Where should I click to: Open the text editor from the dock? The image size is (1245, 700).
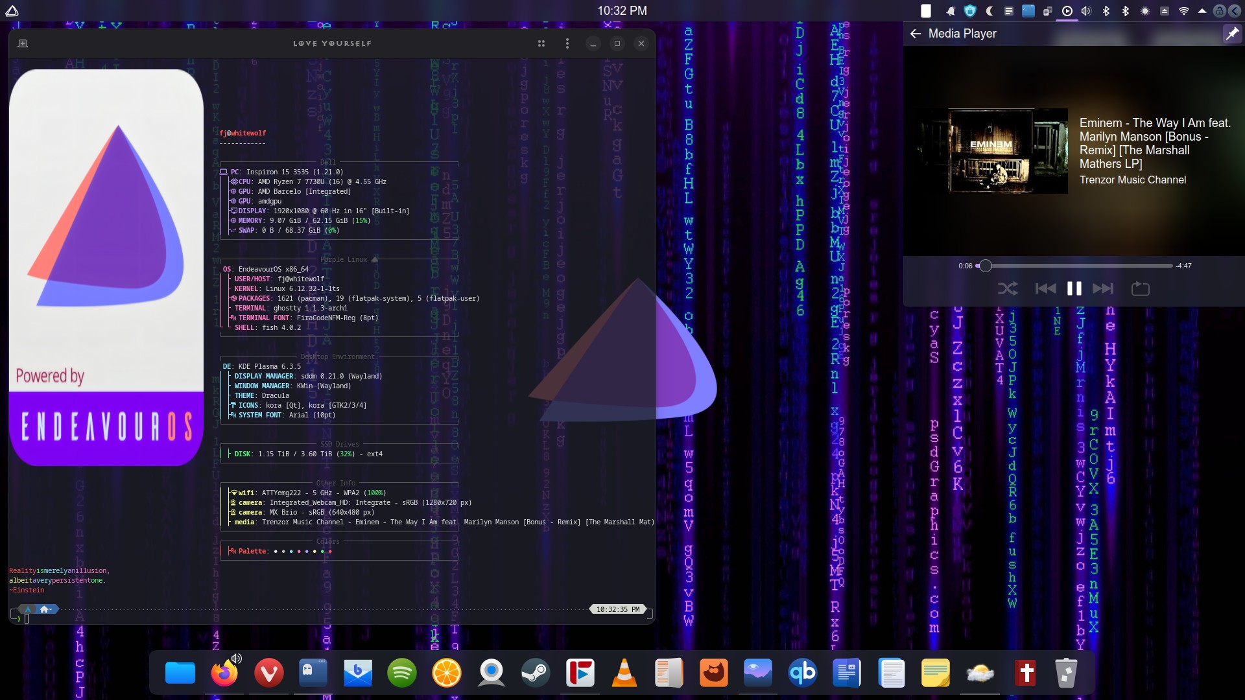click(891, 673)
